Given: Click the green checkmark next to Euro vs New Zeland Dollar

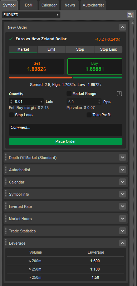Looking at the screenshot, I should (x=11, y=39).
